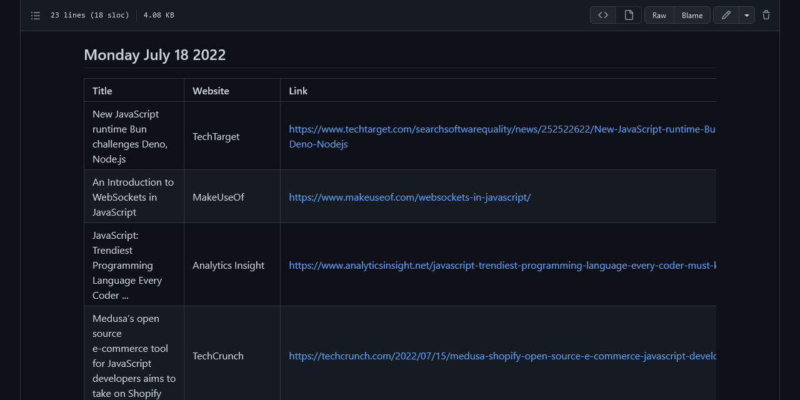
Task: Expand the edit options dropdown arrow
Action: (x=746, y=14)
